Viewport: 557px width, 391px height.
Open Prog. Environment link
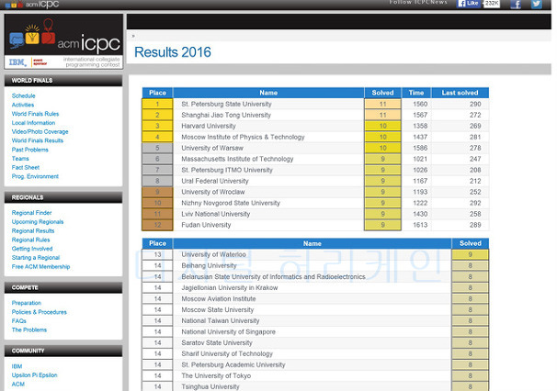pos(35,176)
